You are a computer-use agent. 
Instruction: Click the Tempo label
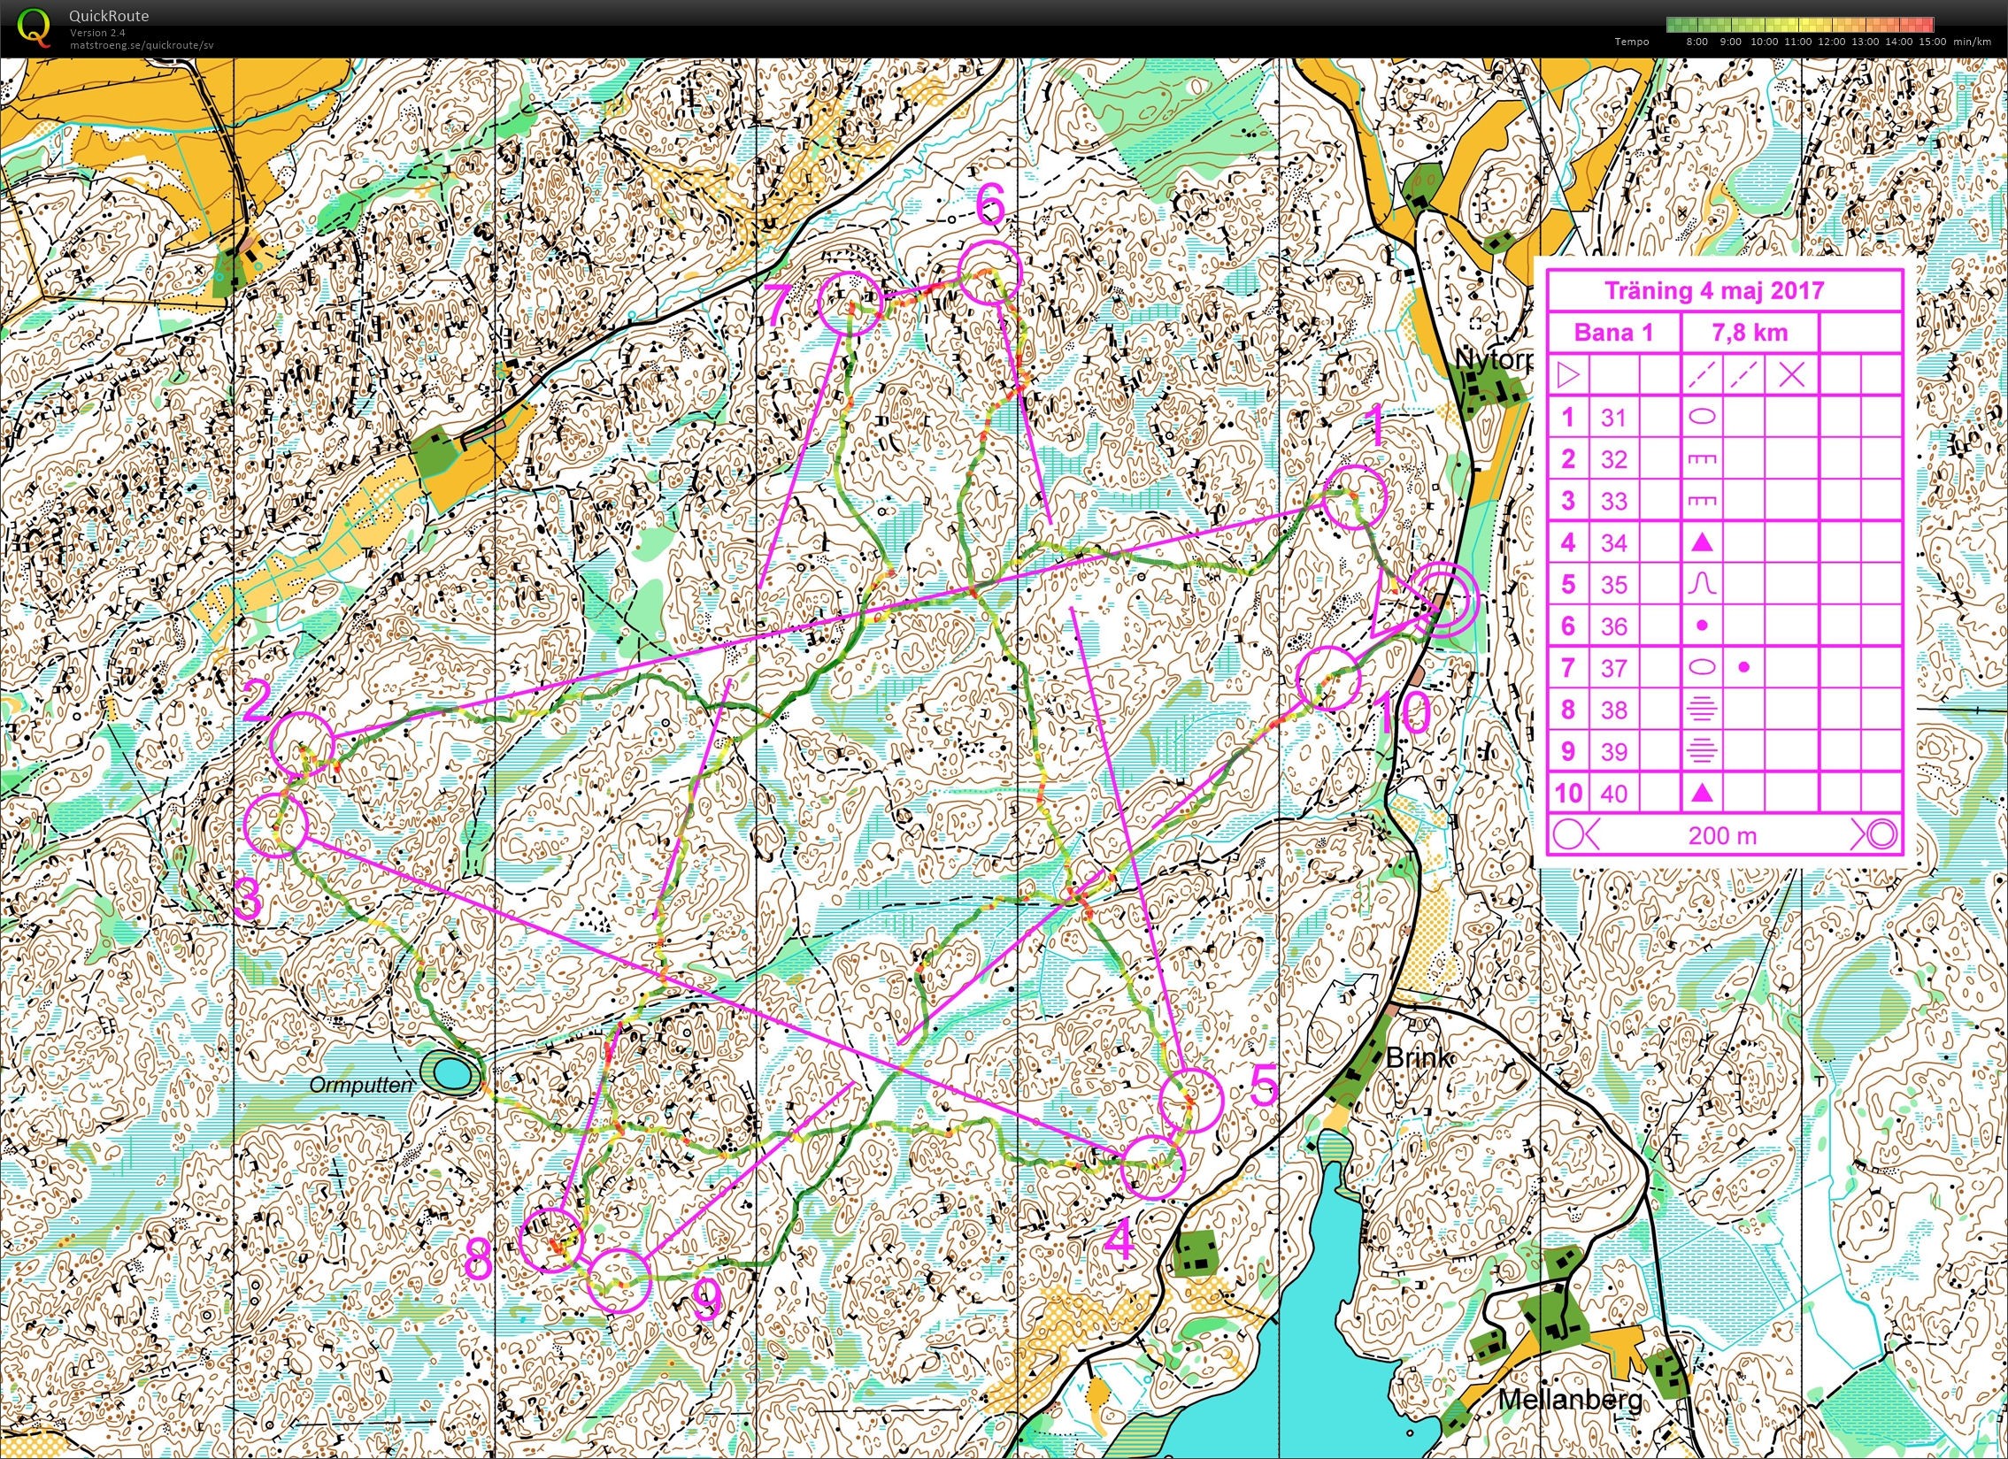[x=1632, y=42]
